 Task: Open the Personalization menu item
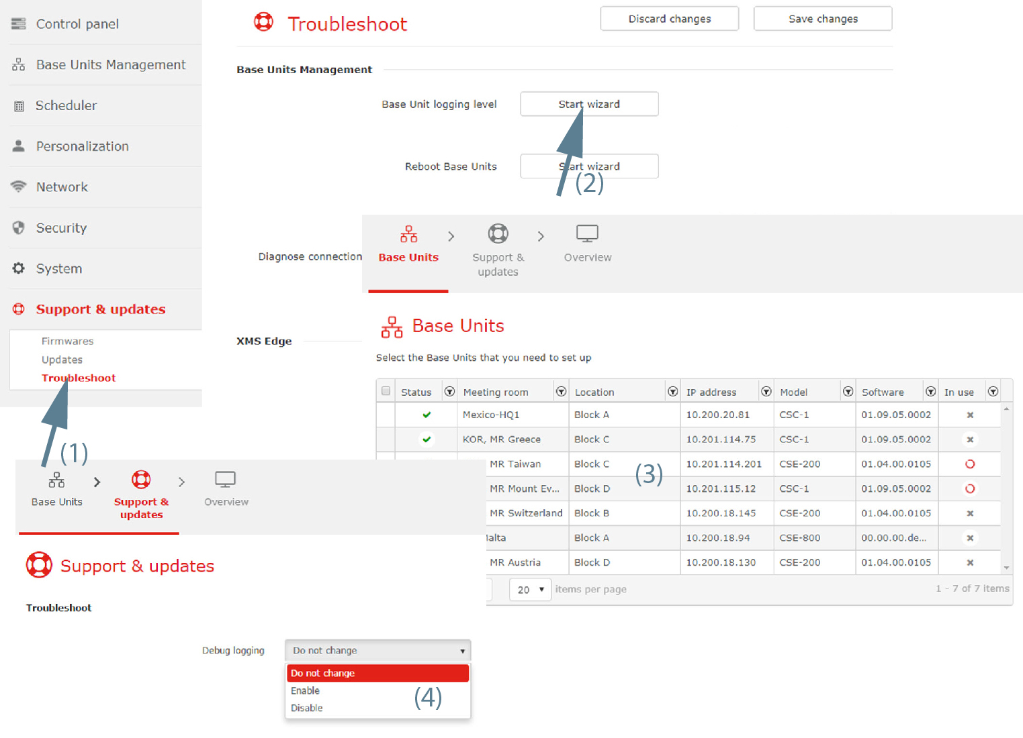(x=82, y=146)
